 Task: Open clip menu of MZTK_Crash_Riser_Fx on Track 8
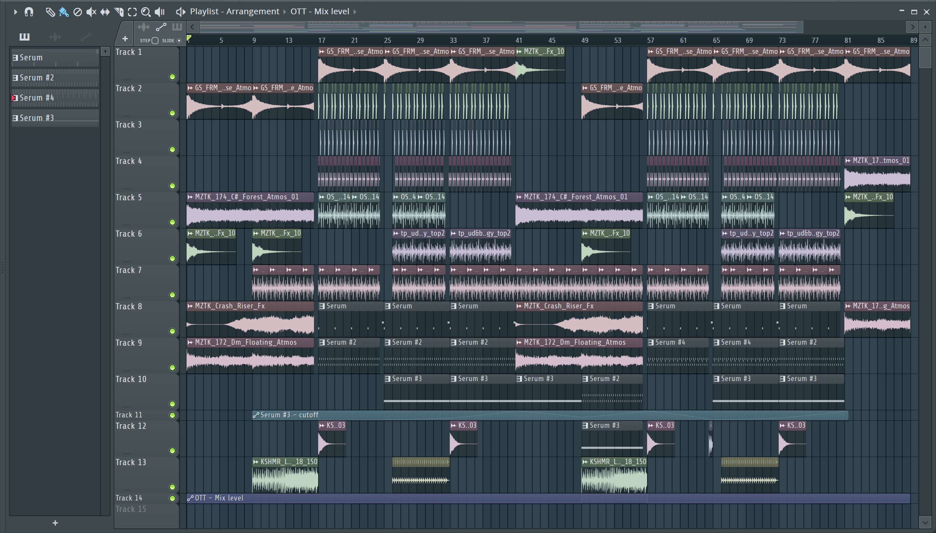pyautogui.click(x=190, y=306)
